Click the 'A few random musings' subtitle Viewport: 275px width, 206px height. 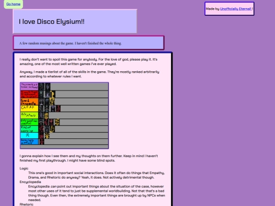70,43
